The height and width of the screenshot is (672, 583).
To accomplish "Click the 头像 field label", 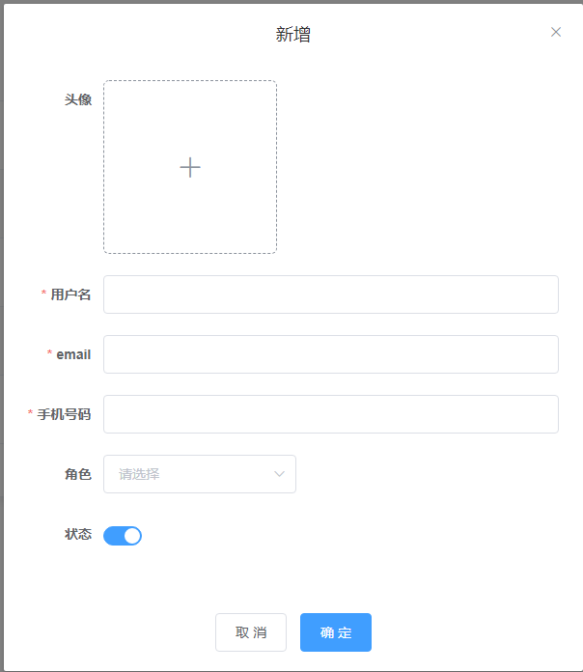I will pyautogui.click(x=78, y=99).
